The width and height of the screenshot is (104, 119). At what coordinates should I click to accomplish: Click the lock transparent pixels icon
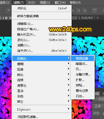coord(103,113)
